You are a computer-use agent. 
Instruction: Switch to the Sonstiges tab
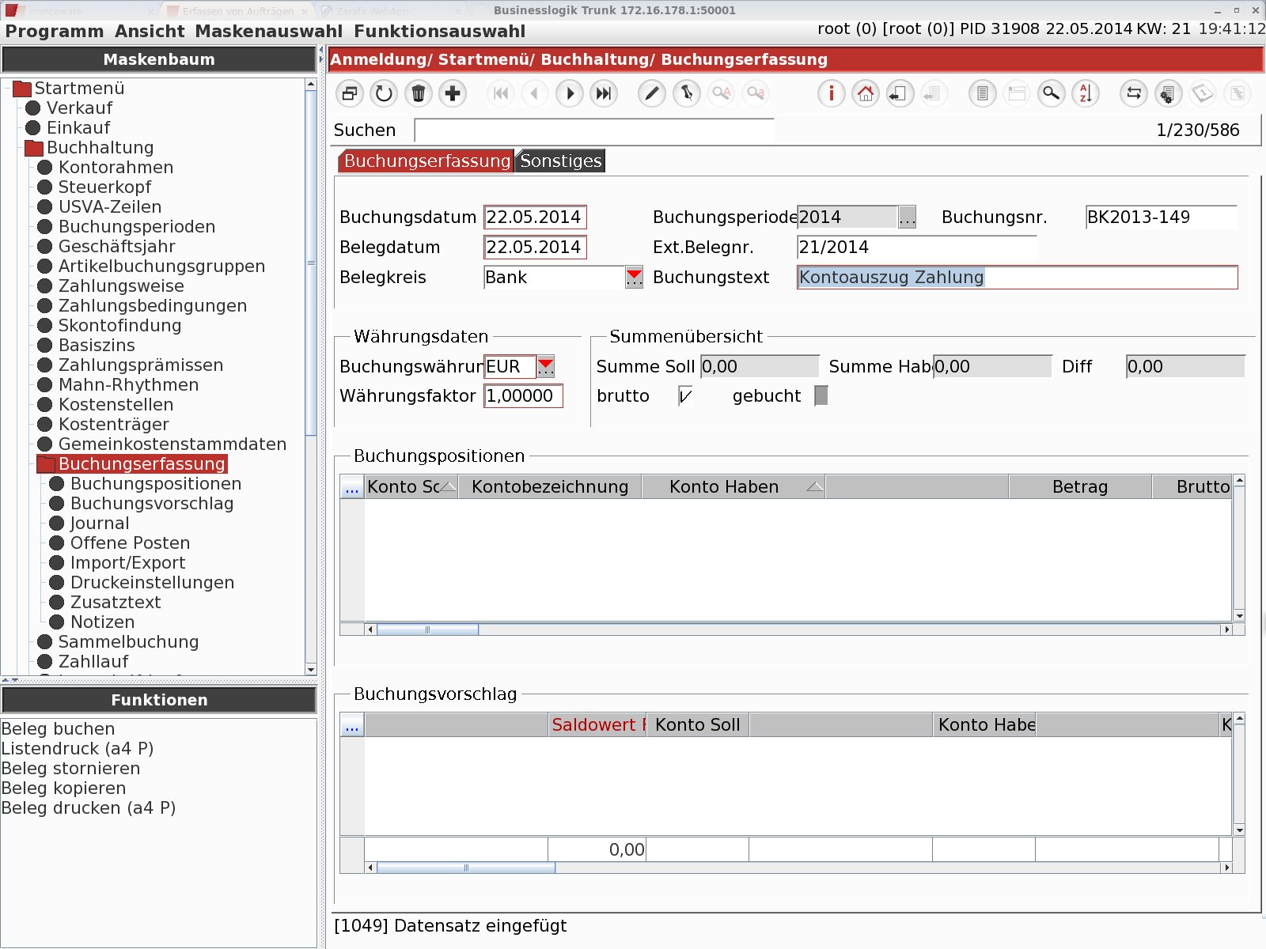pyautogui.click(x=560, y=161)
